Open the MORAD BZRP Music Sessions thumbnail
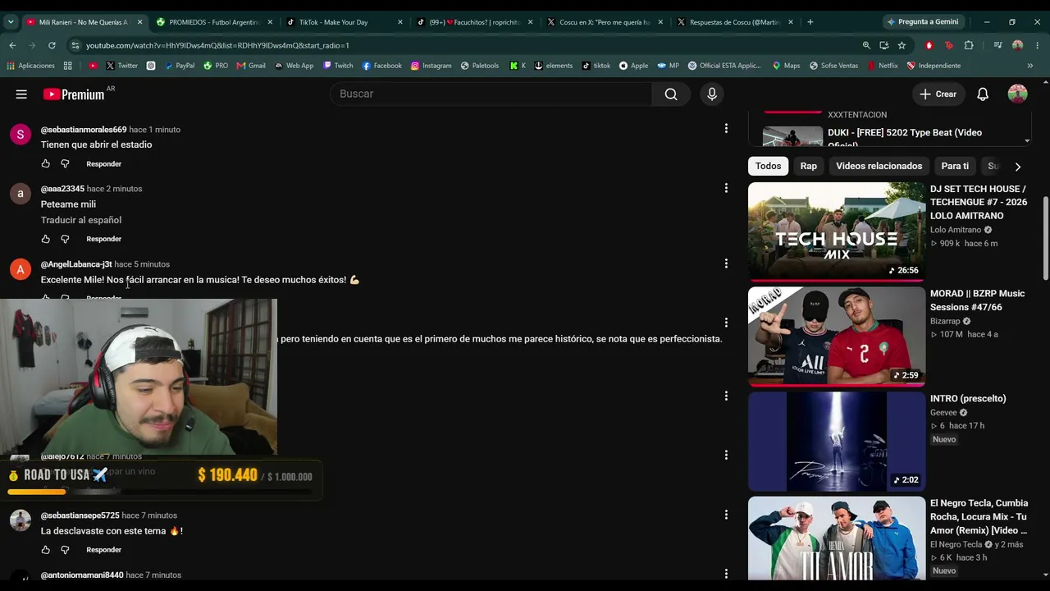 click(837, 337)
